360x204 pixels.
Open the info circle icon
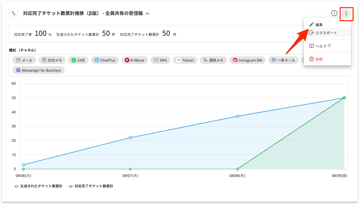click(x=334, y=13)
